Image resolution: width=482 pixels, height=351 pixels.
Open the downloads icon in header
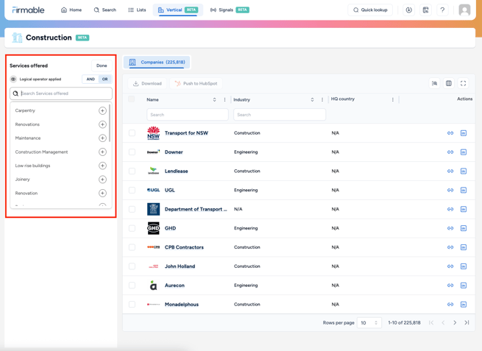(x=409, y=10)
